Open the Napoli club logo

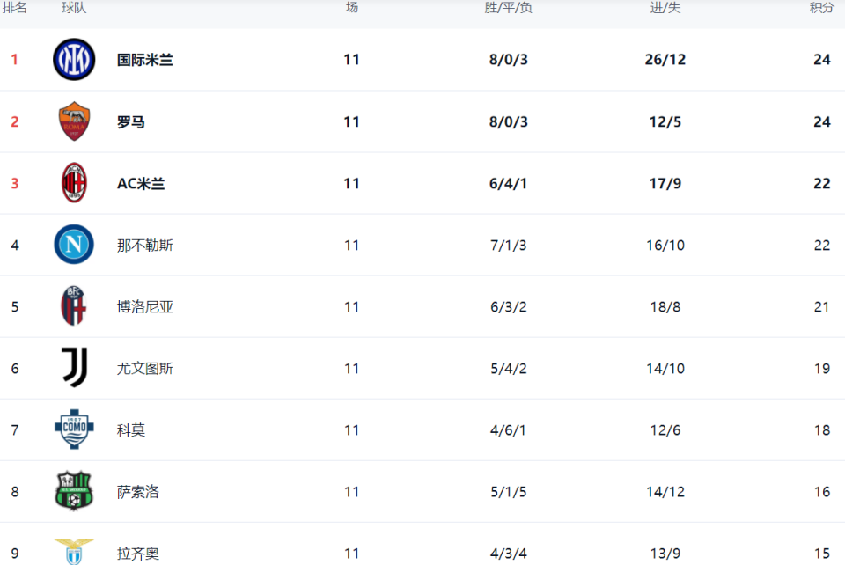point(74,245)
